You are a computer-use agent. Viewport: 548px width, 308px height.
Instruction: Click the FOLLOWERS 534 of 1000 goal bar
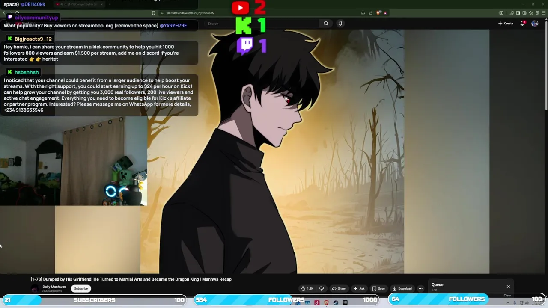pyautogui.click(x=286, y=300)
